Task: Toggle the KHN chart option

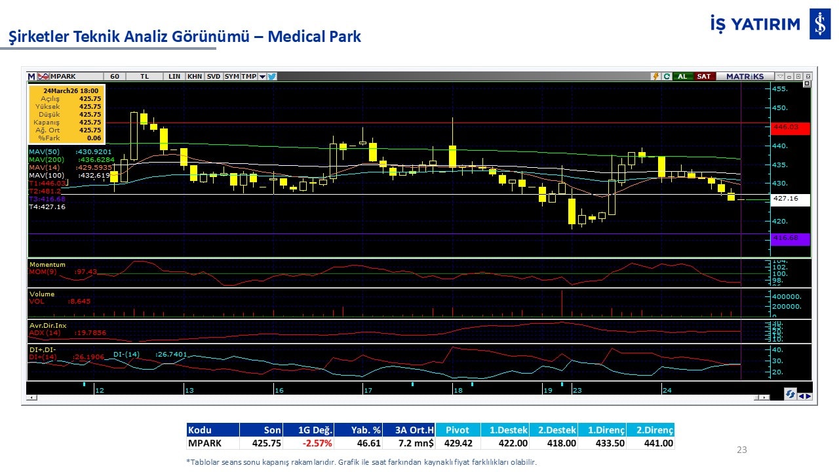Action: pyautogui.click(x=195, y=76)
